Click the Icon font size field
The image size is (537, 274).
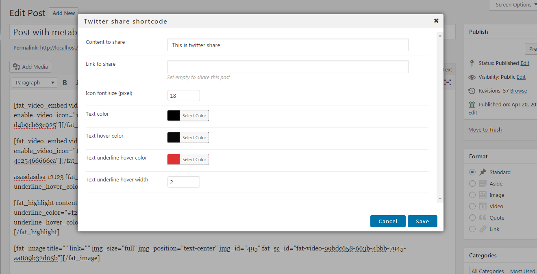pyautogui.click(x=184, y=96)
